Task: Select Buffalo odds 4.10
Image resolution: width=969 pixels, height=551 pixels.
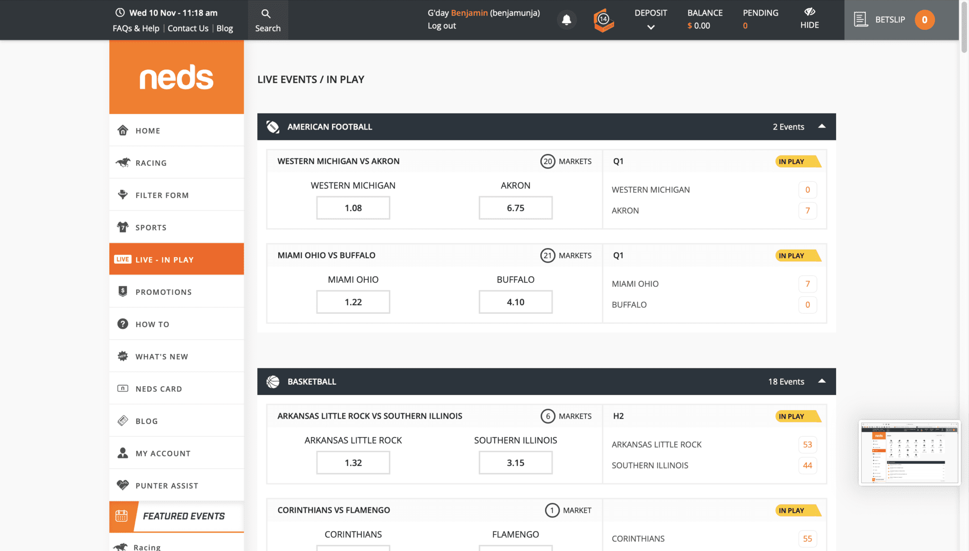Action: (x=515, y=302)
